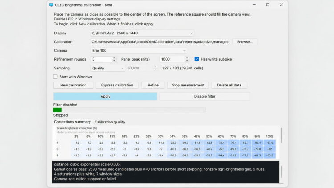Click the R row 2% cell -1.6

click(77, 143)
